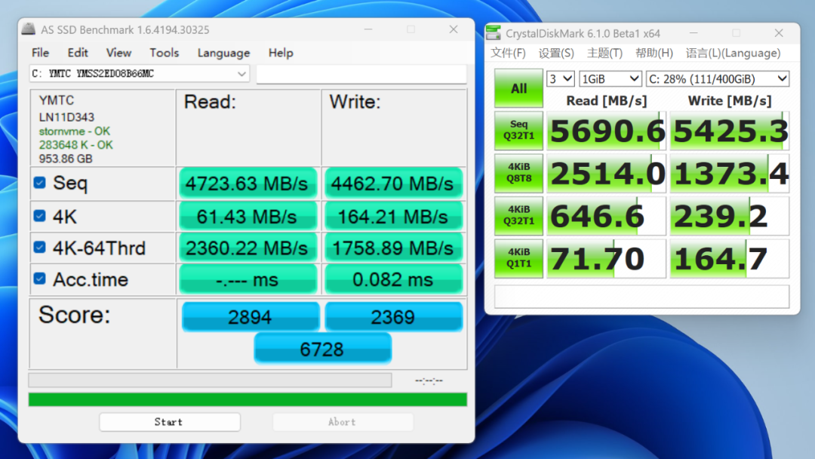Open the Edit menu in AS SSD
Image resolution: width=815 pixels, height=459 pixels.
pos(78,53)
